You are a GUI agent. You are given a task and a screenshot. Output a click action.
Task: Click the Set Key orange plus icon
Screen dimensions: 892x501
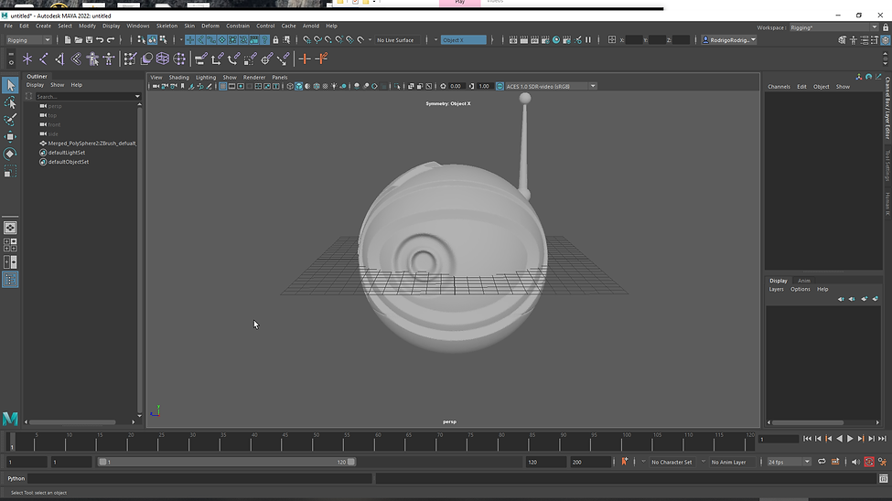pos(305,59)
